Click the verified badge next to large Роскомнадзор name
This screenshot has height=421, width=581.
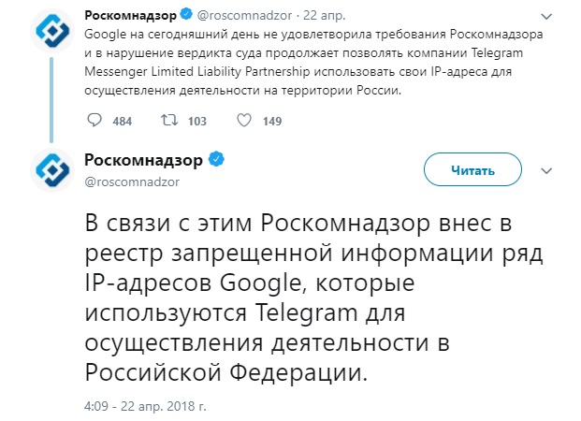(x=217, y=159)
